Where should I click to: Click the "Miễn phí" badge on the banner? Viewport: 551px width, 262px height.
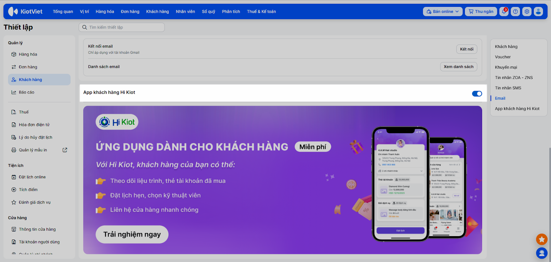click(313, 147)
